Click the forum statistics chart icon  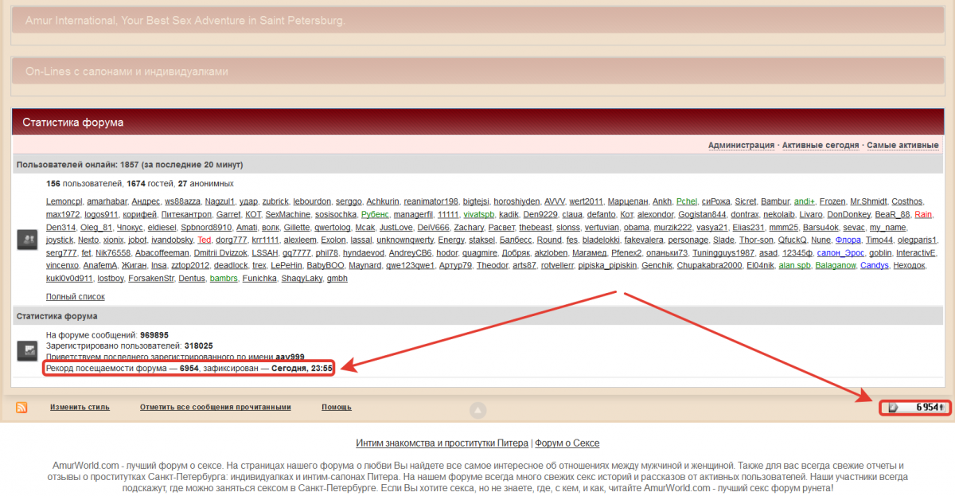coord(28,350)
